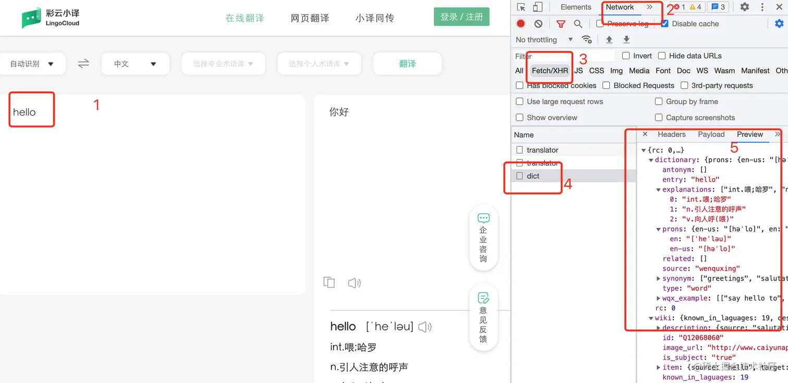The height and width of the screenshot is (383, 788).
Task: Click the import HAR file upload icon
Action: (x=609, y=40)
